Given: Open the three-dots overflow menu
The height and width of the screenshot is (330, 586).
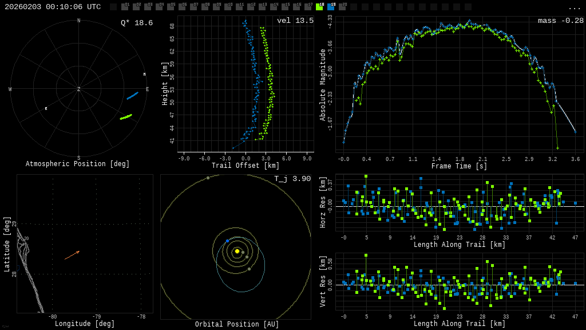Looking at the screenshot, I should (575, 7).
